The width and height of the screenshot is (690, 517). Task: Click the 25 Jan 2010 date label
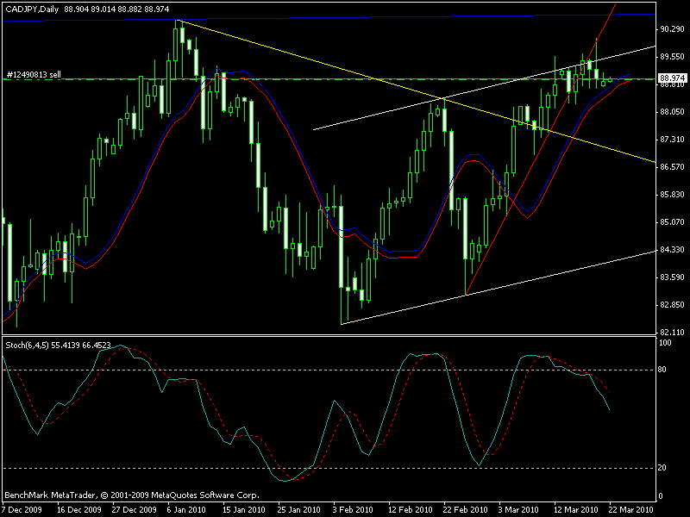(x=298, y=510)
